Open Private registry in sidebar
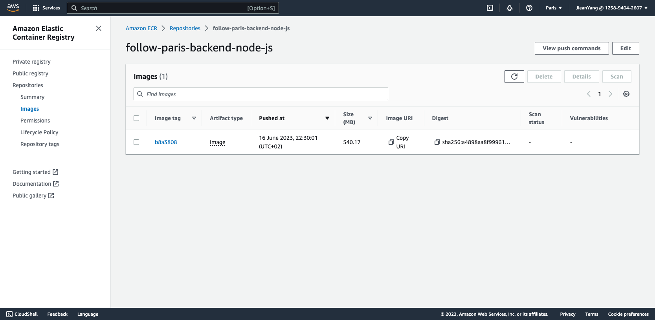Screen dimensions: 655x320 [x=31, y=62]
